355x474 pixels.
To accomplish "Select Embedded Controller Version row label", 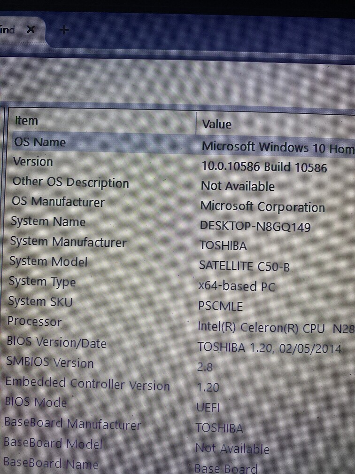I will (87, 384).
